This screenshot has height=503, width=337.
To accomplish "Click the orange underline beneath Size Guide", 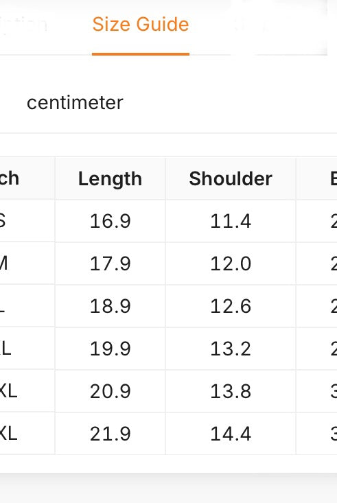I will (x=141, y=54).
